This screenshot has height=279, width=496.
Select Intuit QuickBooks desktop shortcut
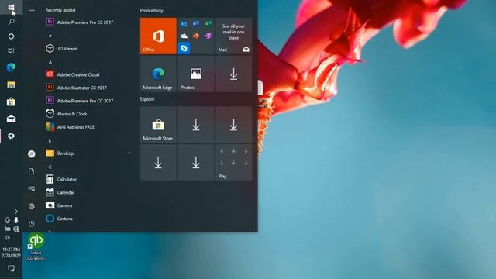[36, 246]
